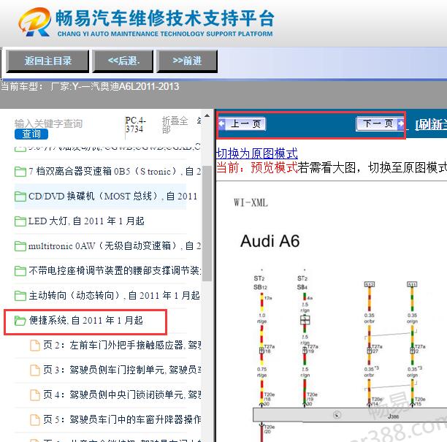447x442 pixels.
Task: Click open-folder icon of 便捷系统
Action: click(20, 321)
